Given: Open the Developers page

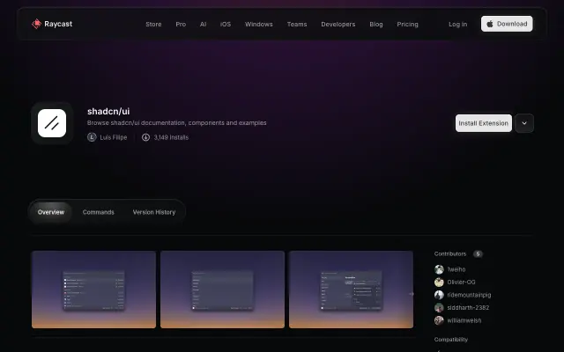Looking at the screenshot, I should (x=338, y=25).
